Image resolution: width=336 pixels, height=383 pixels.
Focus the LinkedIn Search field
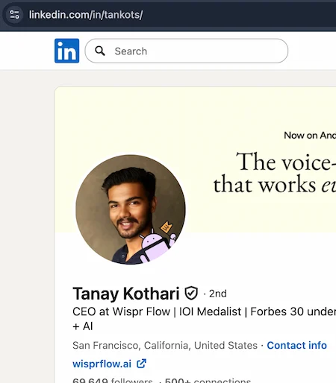pyautogui.click(x=187, y=51)
